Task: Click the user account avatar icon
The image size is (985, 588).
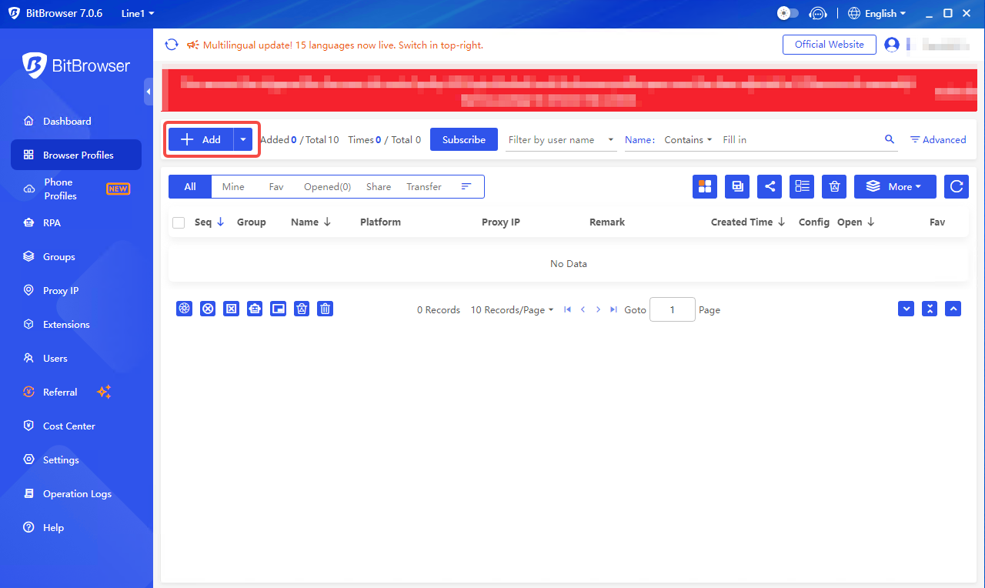Action: pos(892,45)
